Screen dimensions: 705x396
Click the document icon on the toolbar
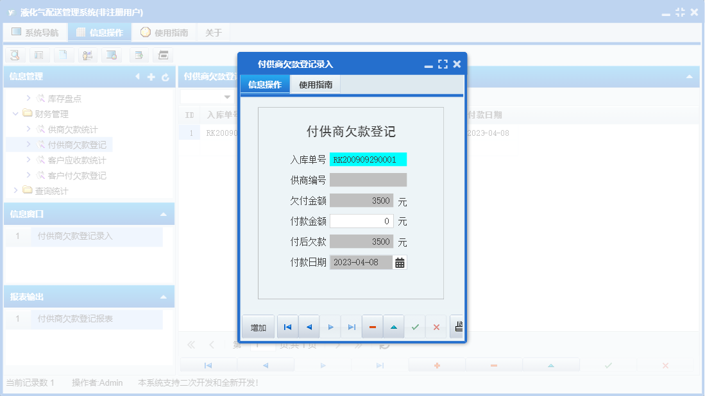pos(64,55)
